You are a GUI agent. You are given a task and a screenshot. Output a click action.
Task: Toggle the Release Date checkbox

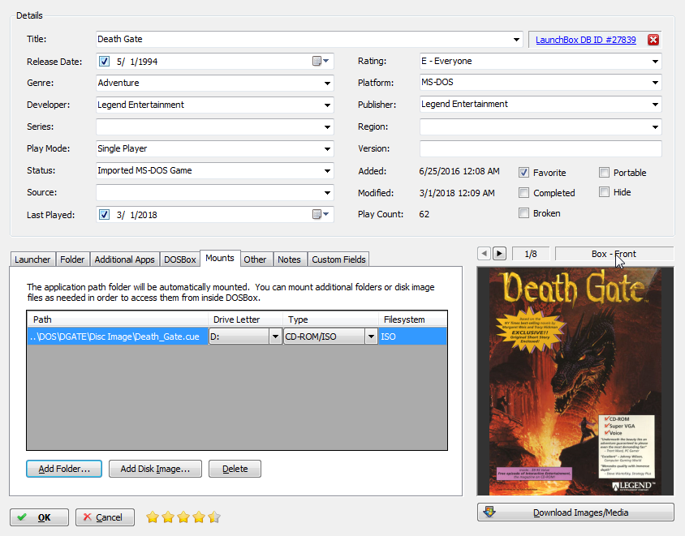[104, 61]
